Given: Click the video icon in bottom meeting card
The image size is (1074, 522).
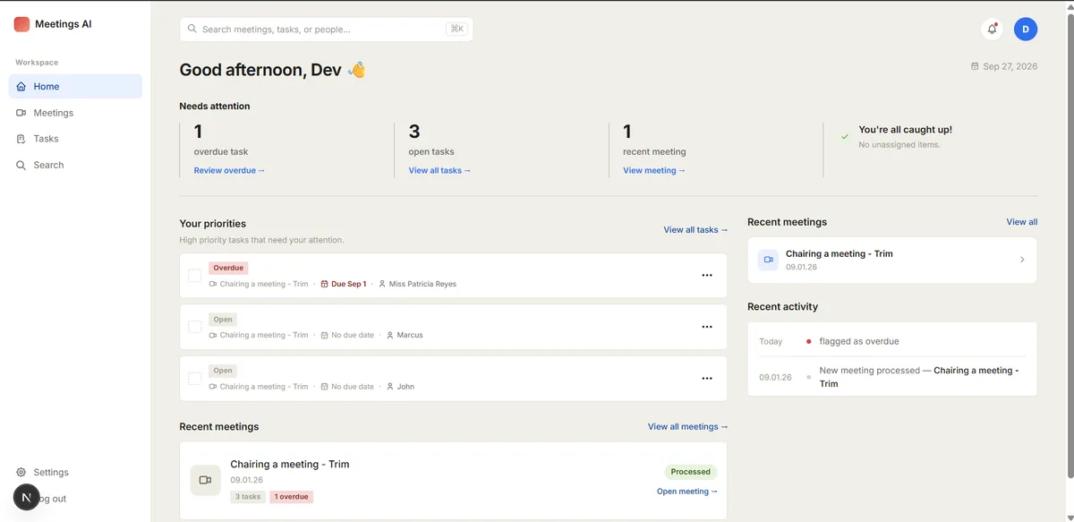Looking at the screenshot, I should (x=205, y=480).
